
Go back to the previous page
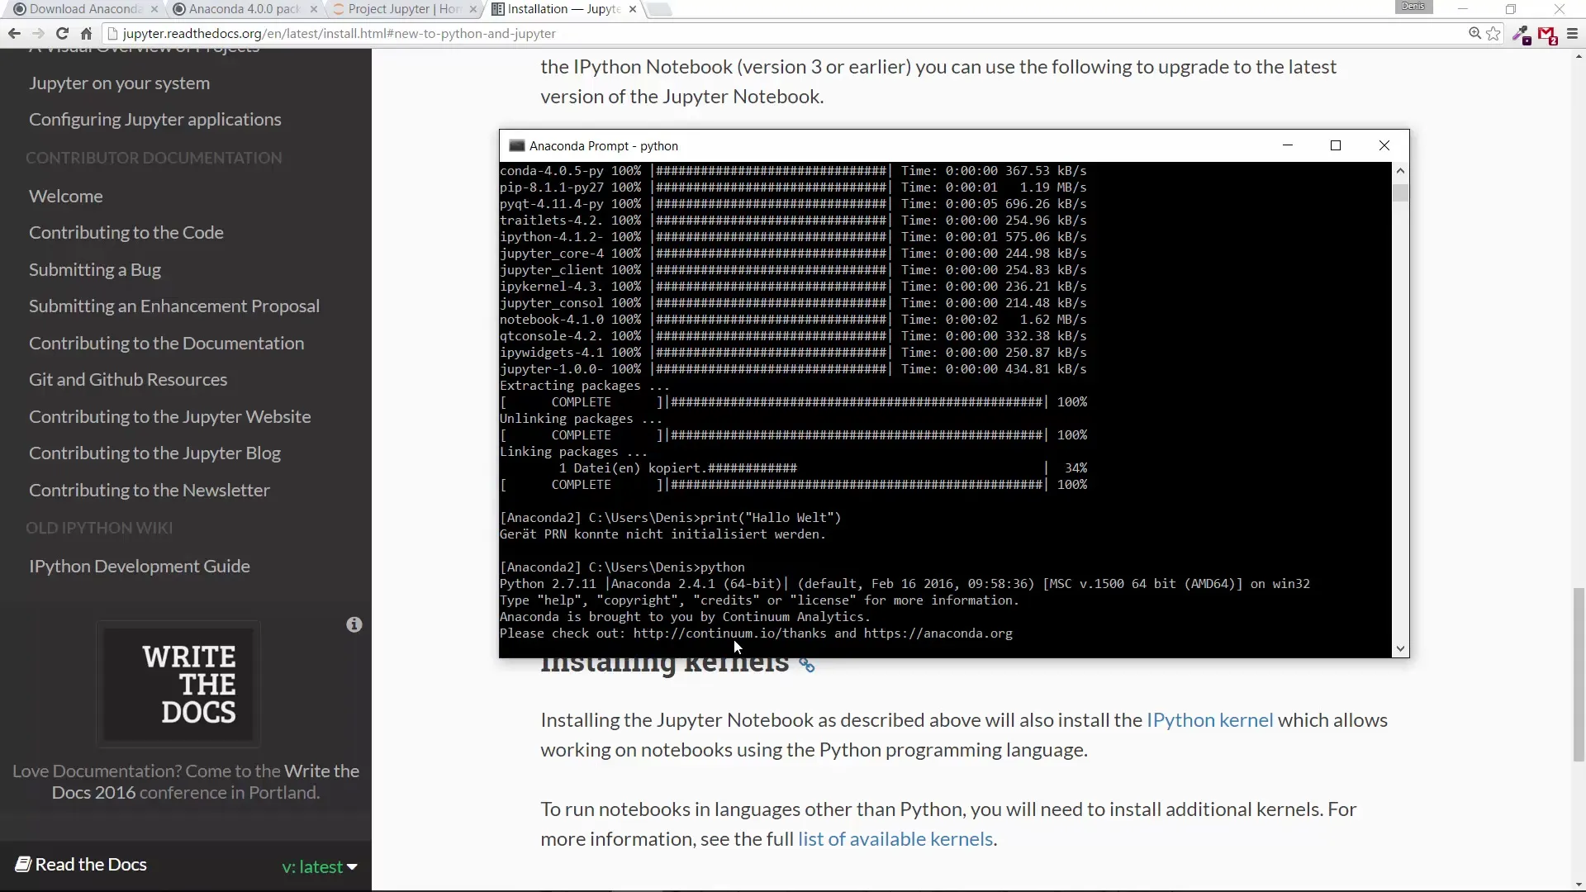tap(14, 34)
